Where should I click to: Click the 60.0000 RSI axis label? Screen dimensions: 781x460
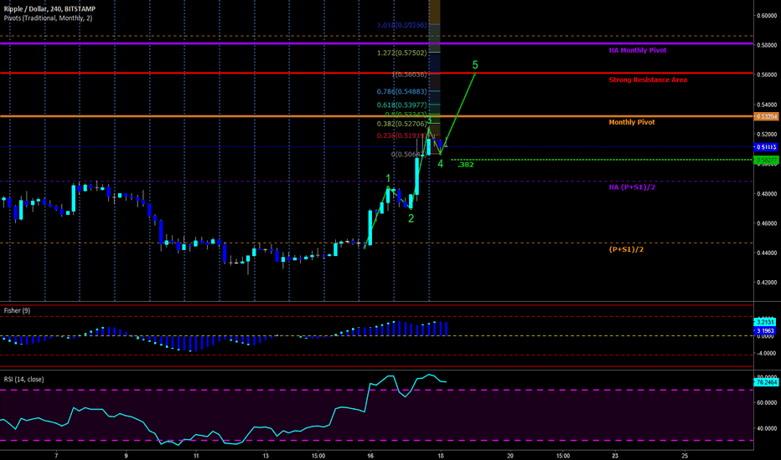pyautogui.click(x=767, y=403)
